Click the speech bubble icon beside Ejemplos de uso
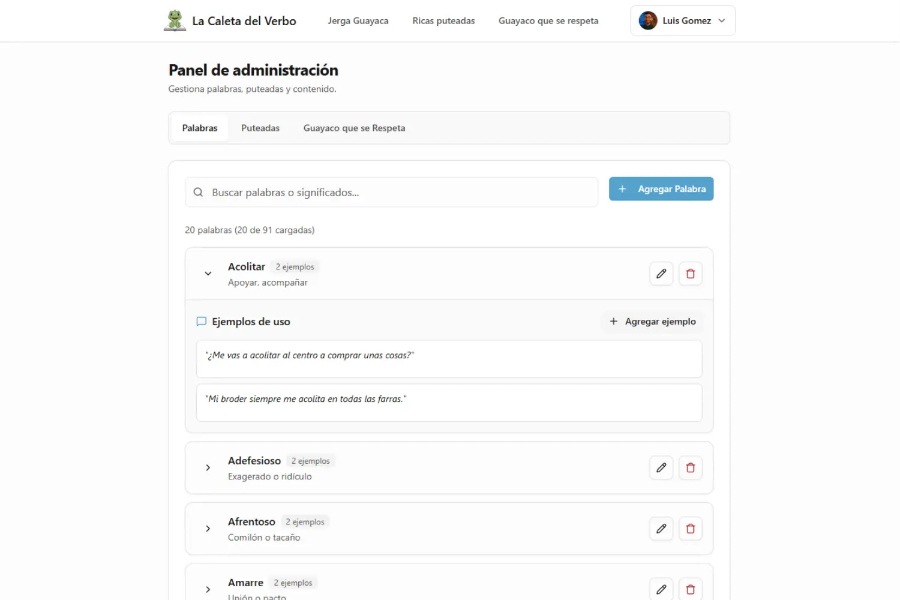 [201, 322]
